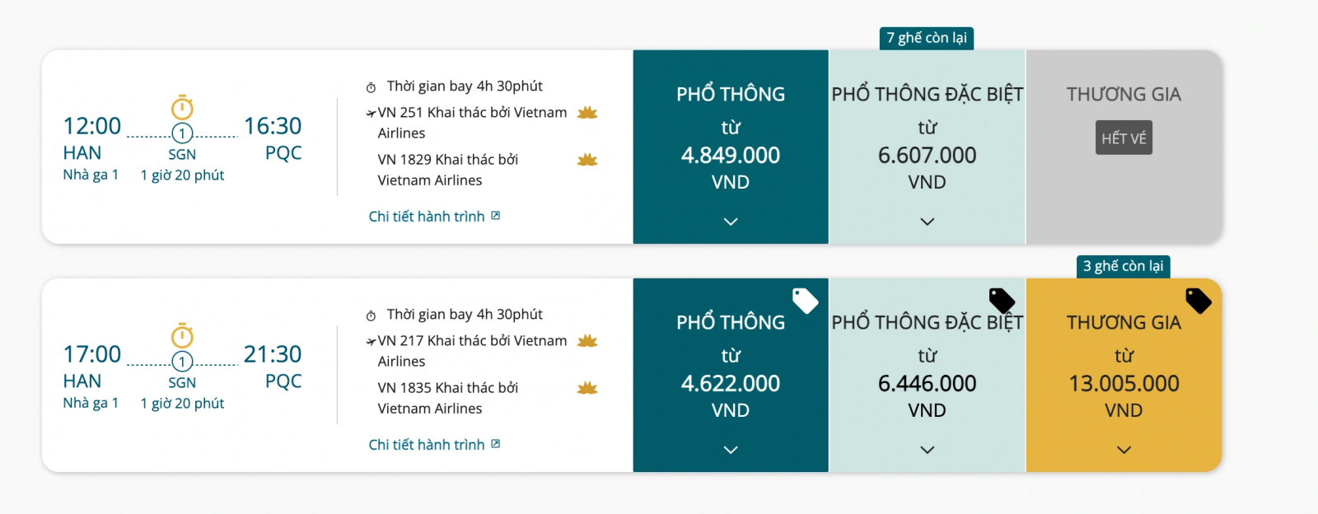Click the 3 ghế còn lại badge
This screenshot has height=514, width=1318.
pos(1123,266)
